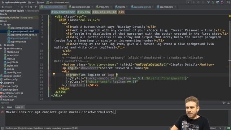Image resolution: width=231 pixels, height=130 pixels.
Task: Click the hide Project panel icon
Action: [36, 7]
